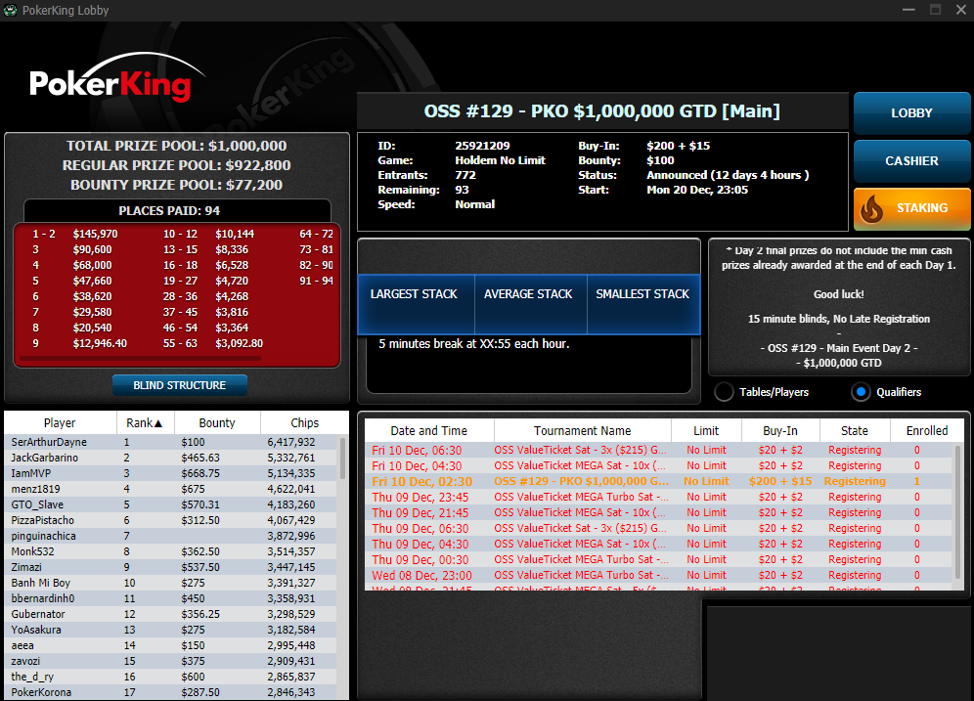This screenshot has height=701, width=974.
Task: Open the Blind Structure
Action: tap(179, 385)
